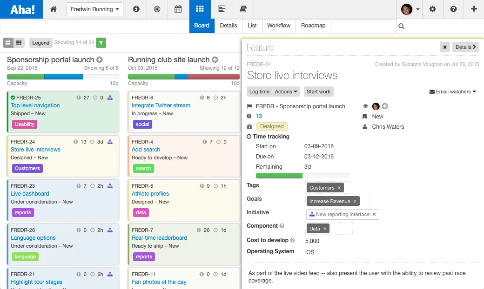This screenshot has width=484, height=289.
Task: Open the user profile dropdown
Action: [x=410, y=9]
